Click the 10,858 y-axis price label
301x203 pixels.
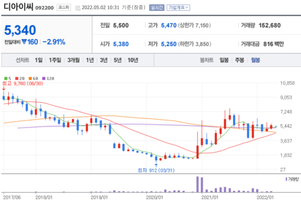coord(288,83)
